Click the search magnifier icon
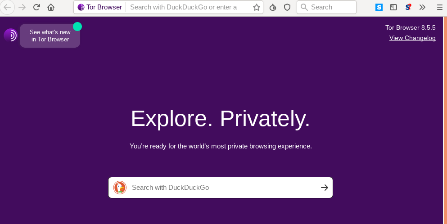447x224 pixels. coord(304,7)
